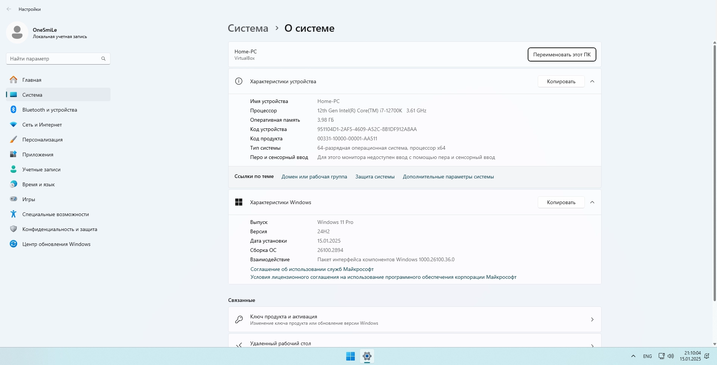Open the Удаленный рабочий стол entry
717x365 pixels.
point(415,341)
